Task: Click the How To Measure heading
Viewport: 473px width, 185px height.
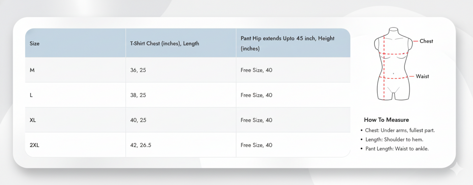Action: 386,120
